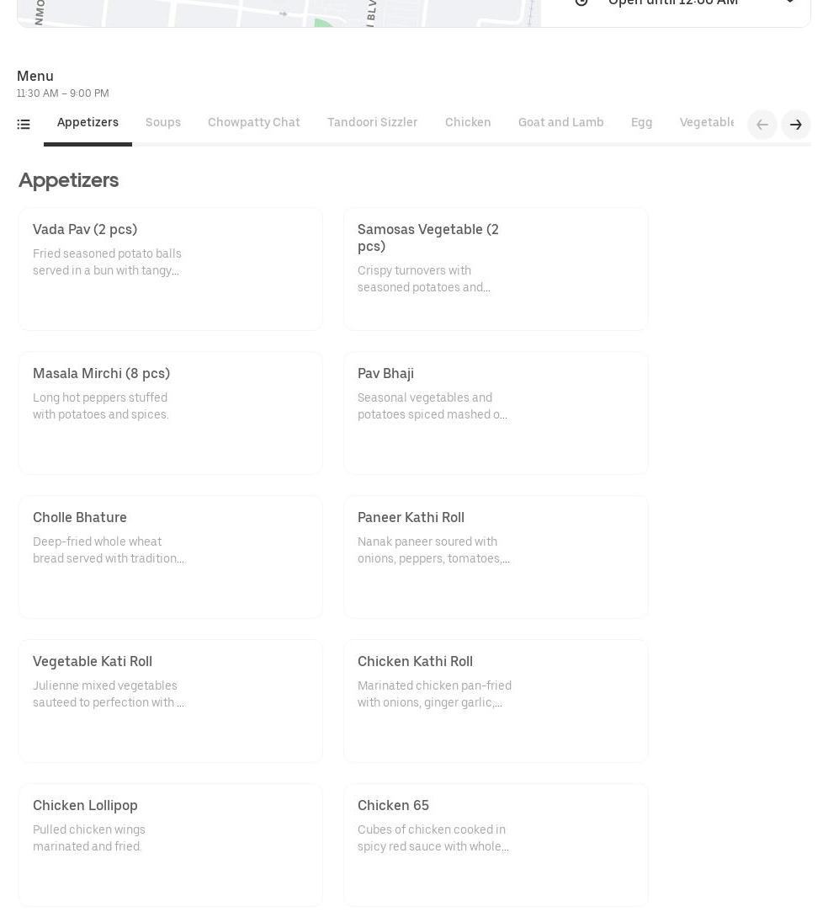Screen dimensions: 828x912
Task: Select the Chowpatty Chat category tab
Action: pos(253,123)
